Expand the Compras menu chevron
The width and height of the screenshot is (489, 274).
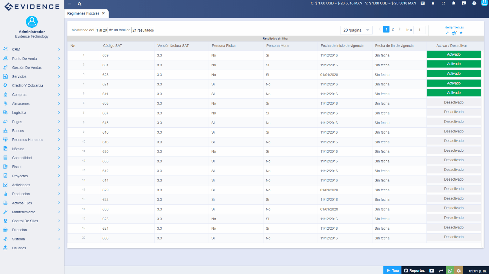coord(59,95)
